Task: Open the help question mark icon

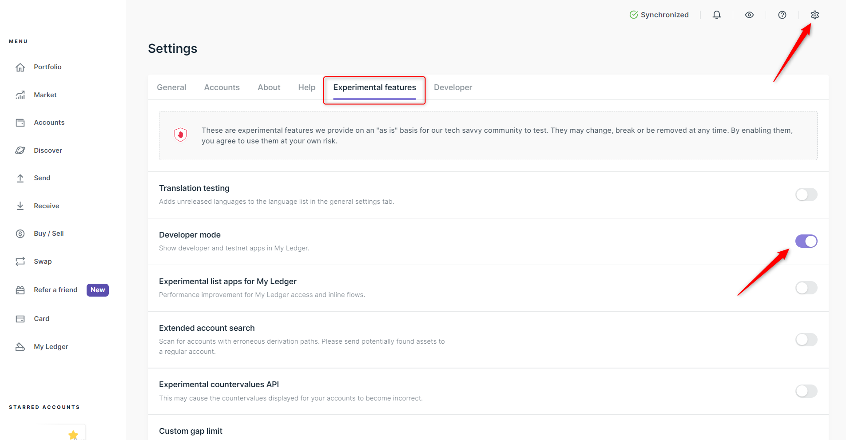Action: click(782, 15)
